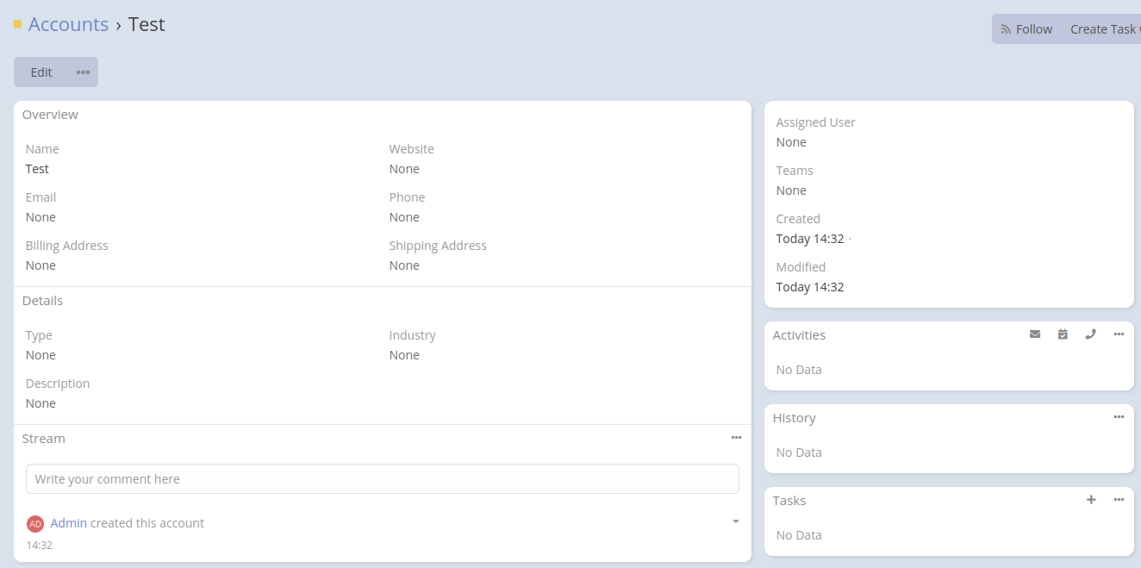This screenshot has width=1141, height=568.
Task: Click the Edit button
Action: pyautogui.click(x=41, y=72)
